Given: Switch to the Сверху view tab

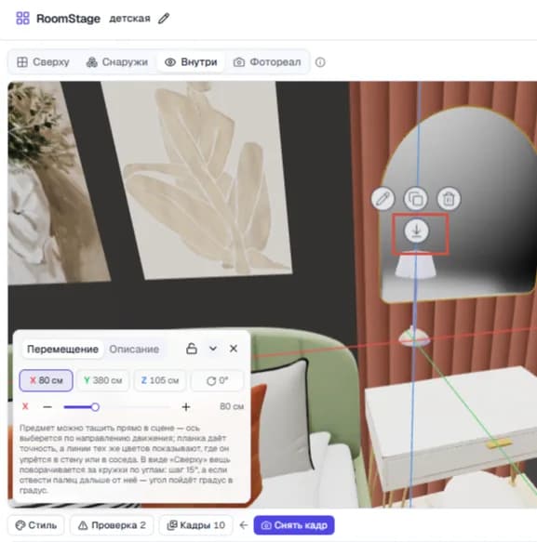Looking at the screenshot, I should tap(43, 62).
